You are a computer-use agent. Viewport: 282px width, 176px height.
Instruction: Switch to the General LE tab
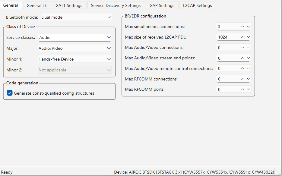coord(36,5)
